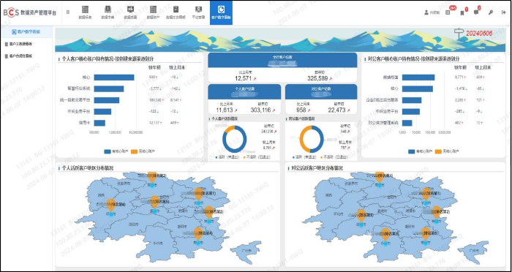
Task: Click rank 1 marker on corporate customer map
Action: click(x=426, y=194)
